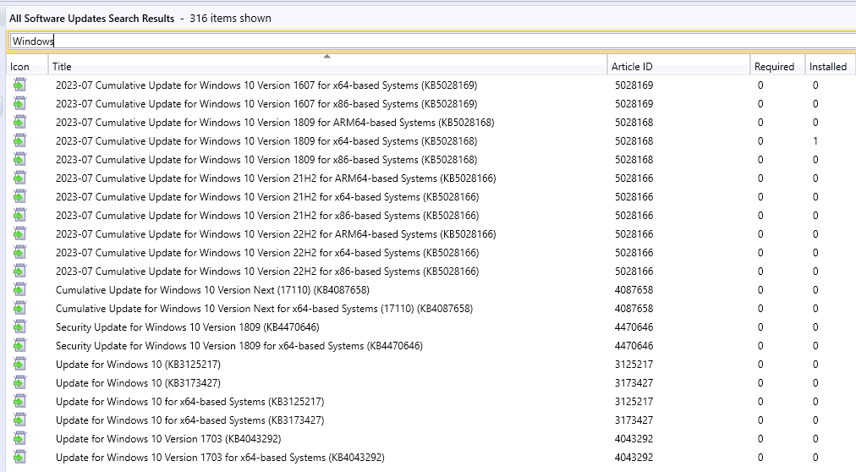This screenshot has height=472, width=856.
Task: Click the All Software Updates Search Results heading
Action: tap(91, 18)
